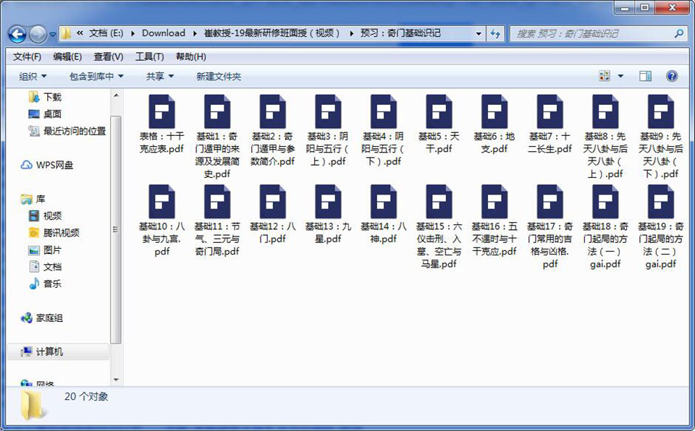Open 音乐 library
695x431 pixels.
point(45,283)
